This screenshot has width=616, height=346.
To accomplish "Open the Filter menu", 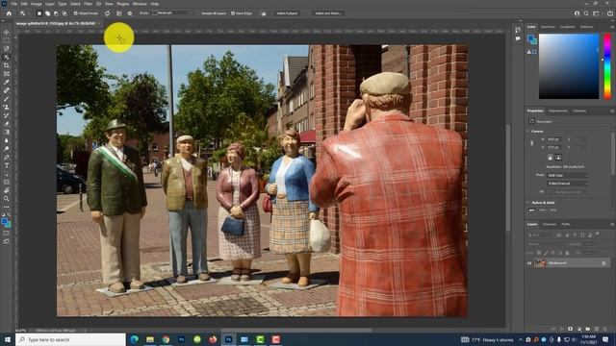I will tap(88, 4).
